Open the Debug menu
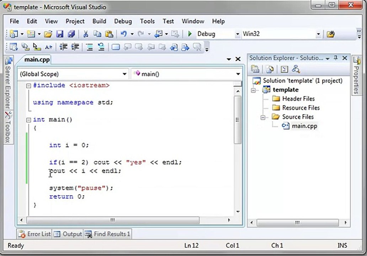The height and width of the screenshot is (256, 367). [123, 21]
